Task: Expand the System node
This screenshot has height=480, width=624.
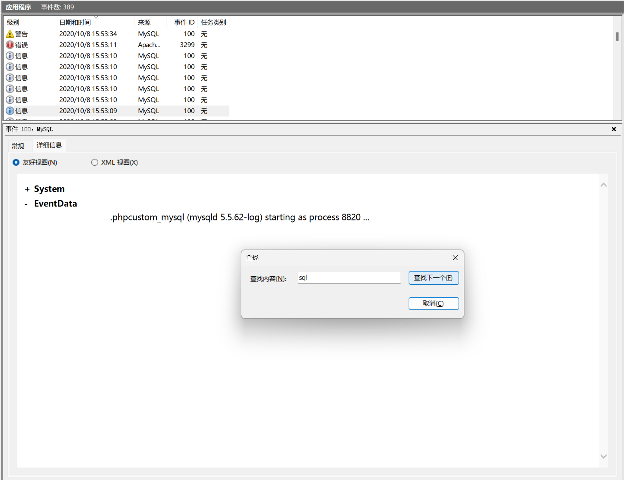Action: 27,189
